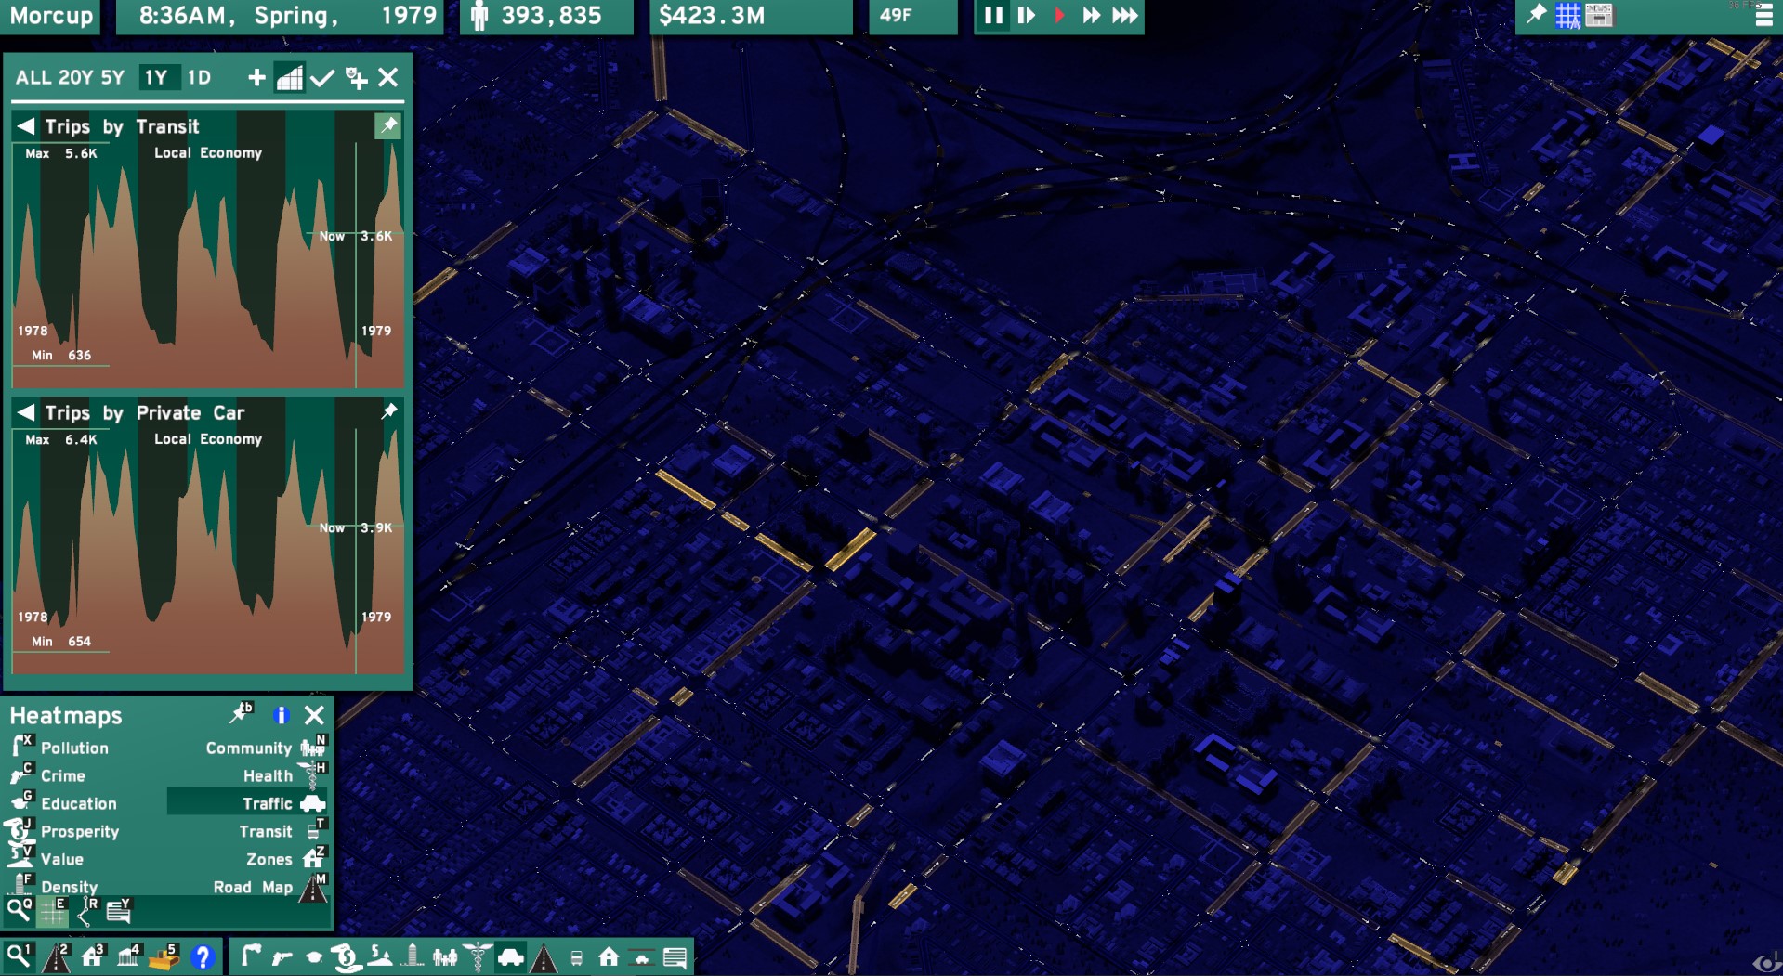Toggle labels Y in Heatmaps panel
1783x976 pixels.
click(119, 911)
